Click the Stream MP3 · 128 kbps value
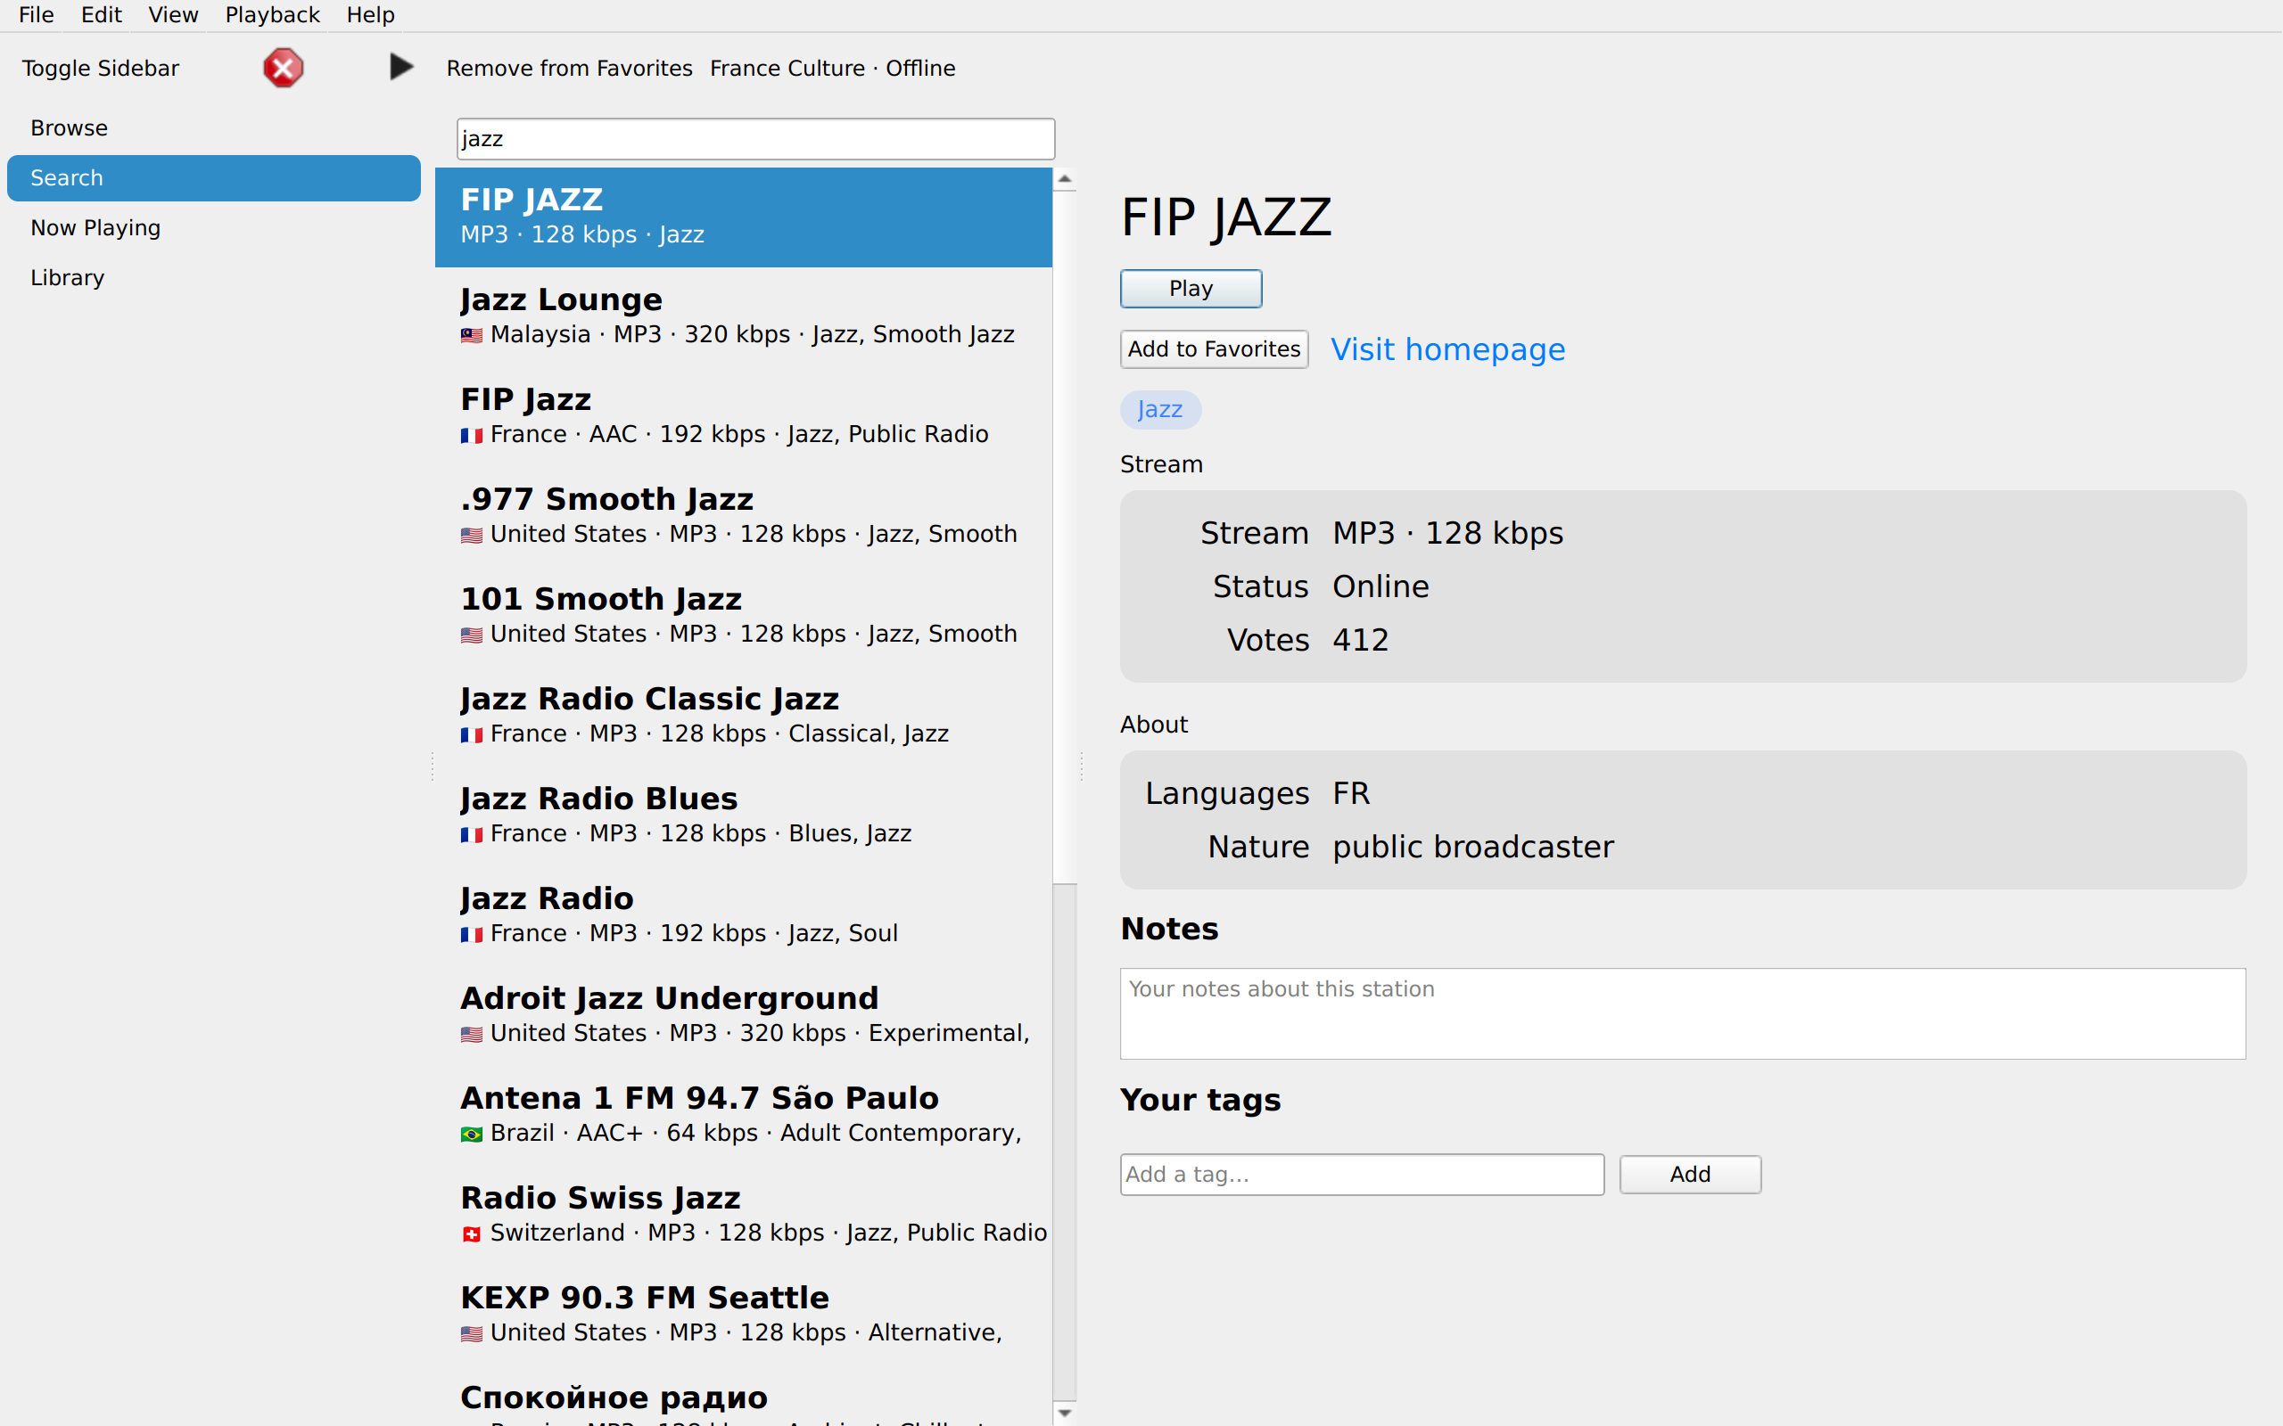Viewport: 2283px width, 1426px height. [1447, 534]
